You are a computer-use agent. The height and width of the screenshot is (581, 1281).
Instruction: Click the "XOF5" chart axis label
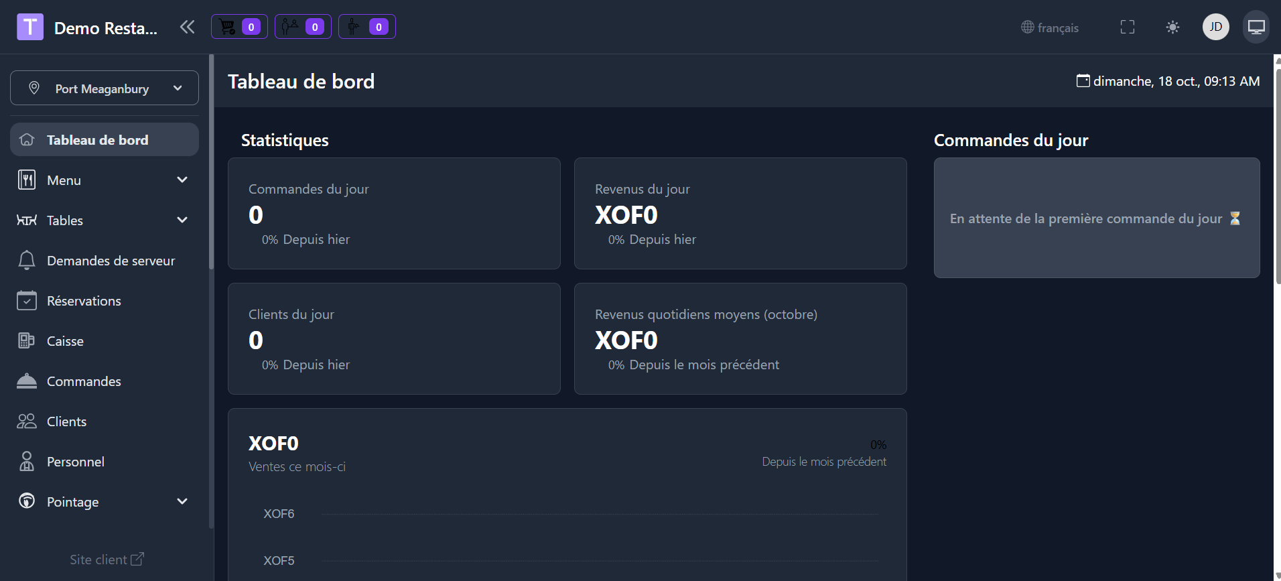279,561
